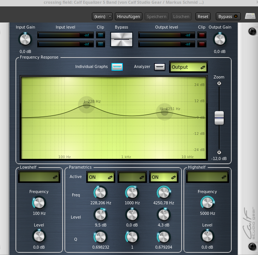
Task: Click the upper input Clip indicator
Action: tap(100, 35)
